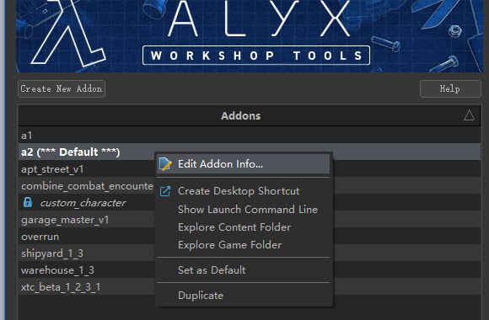The height and width of the screenshot is (320, 489).
Task: Select the warehouse_1_3 addon
Action: pos(86,269)
